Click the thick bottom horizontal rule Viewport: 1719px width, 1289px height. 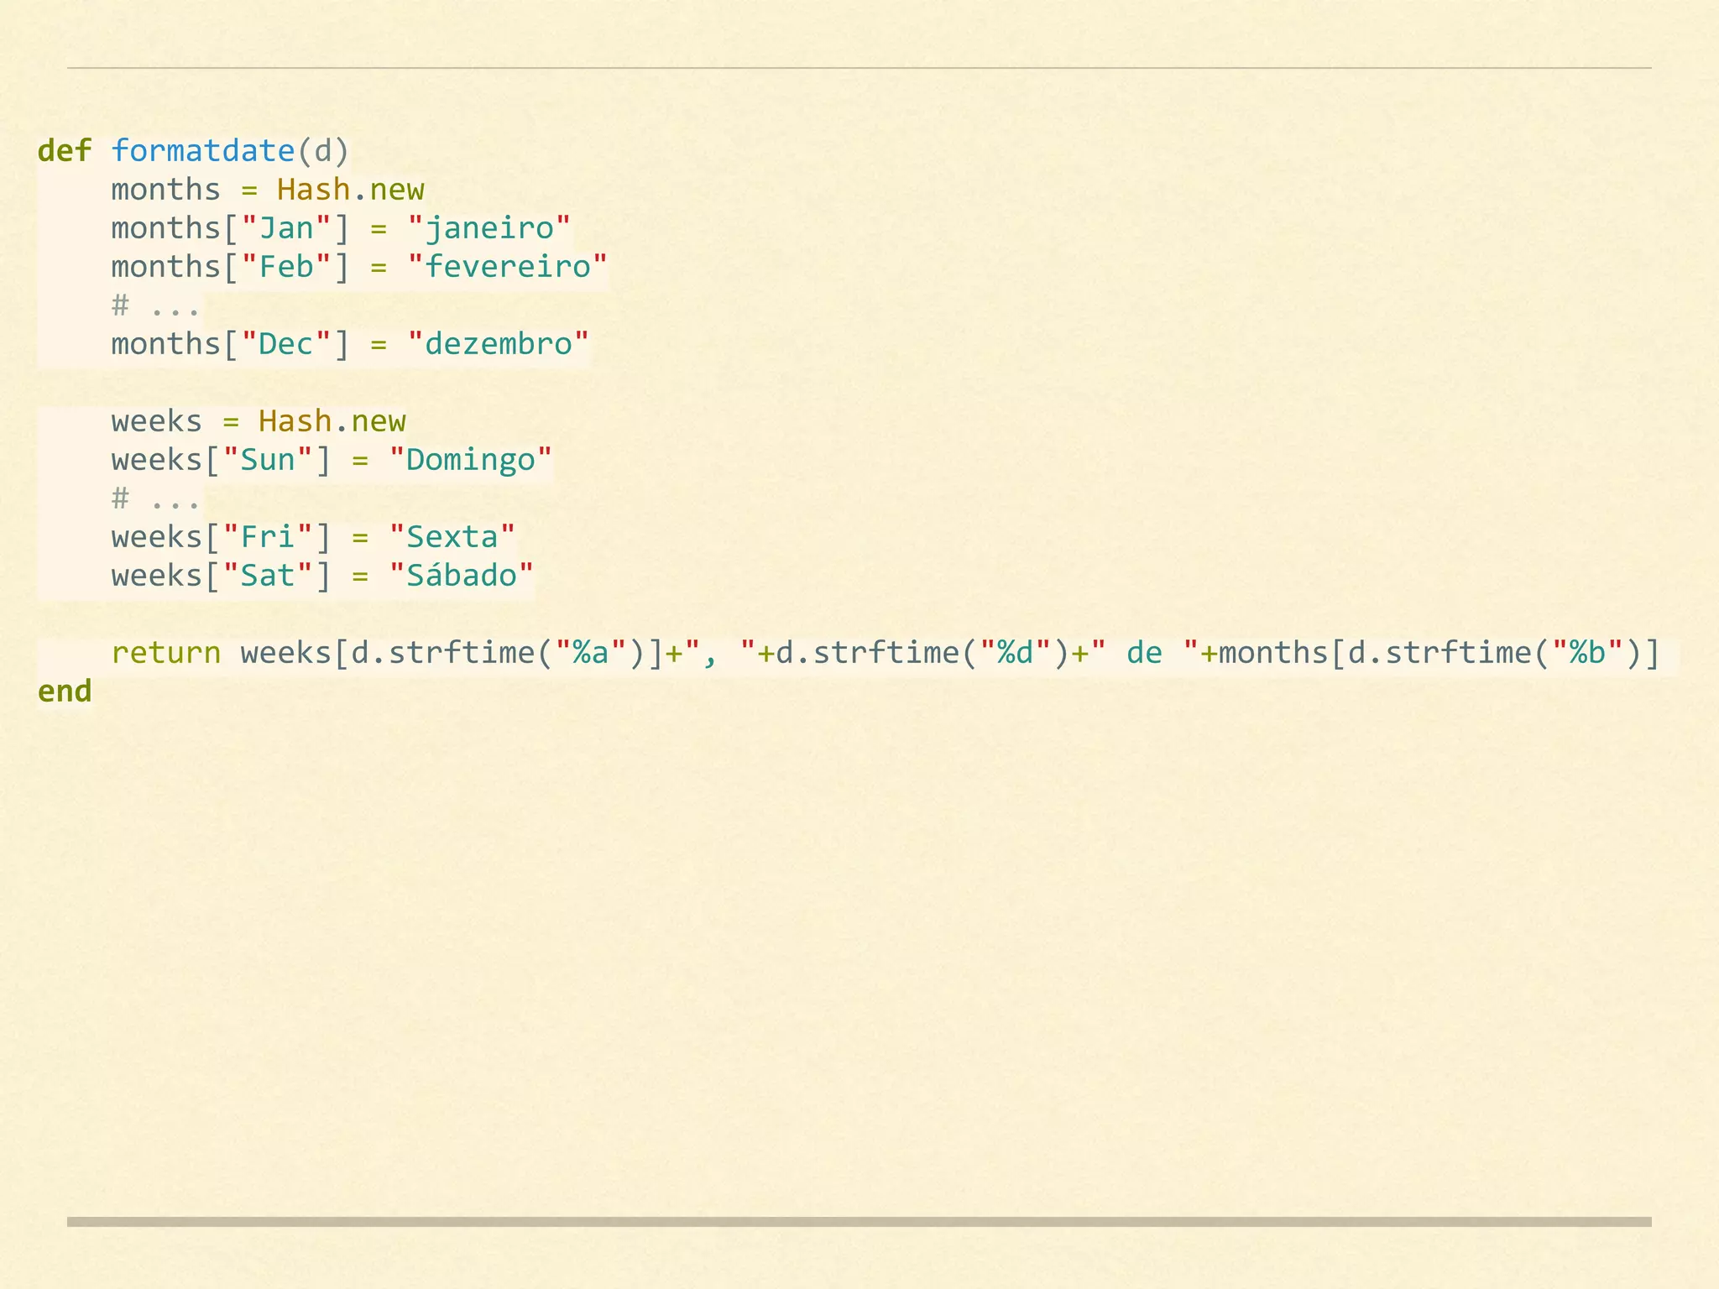[x=859, y=1222]
